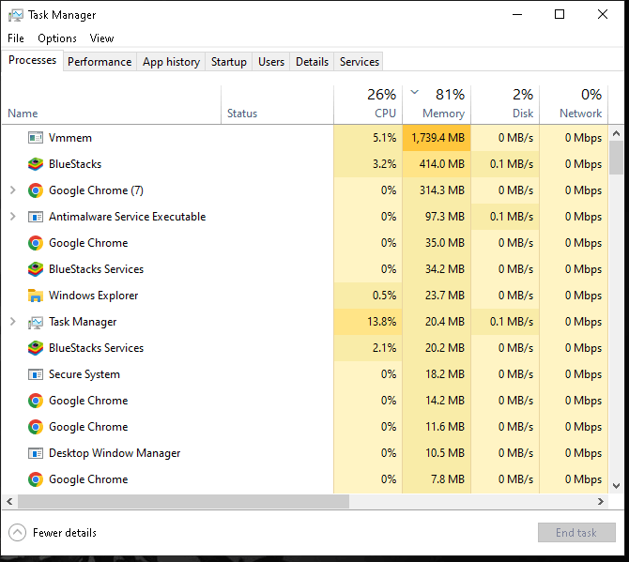The height and width of the screenshot is (562, 629).
Task: Expand the Task Manager process group
Action: (x=13, y=322)
